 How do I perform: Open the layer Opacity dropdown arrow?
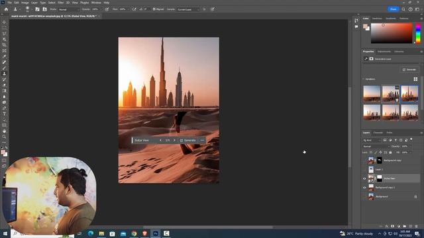pos(411,146)
